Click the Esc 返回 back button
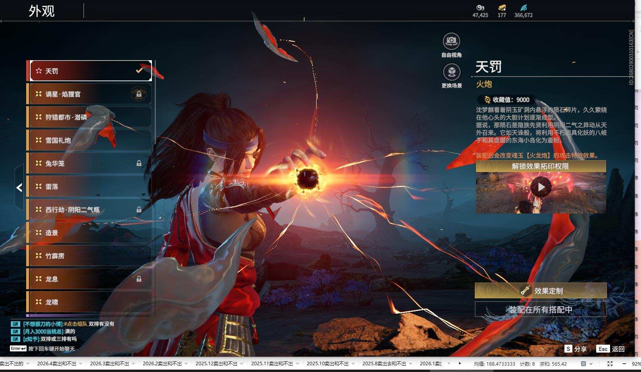 coord(610,349)
